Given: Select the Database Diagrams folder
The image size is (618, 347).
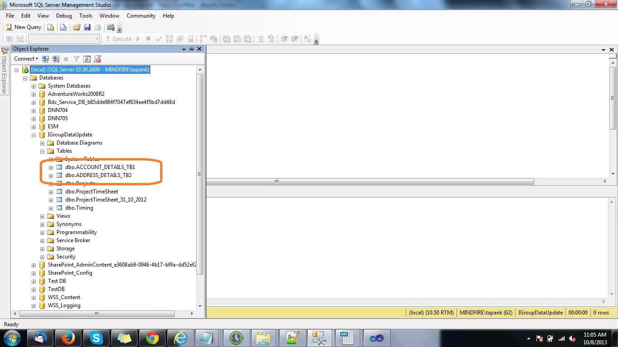Looking at the screenshot, I should [x=79, y=143].
